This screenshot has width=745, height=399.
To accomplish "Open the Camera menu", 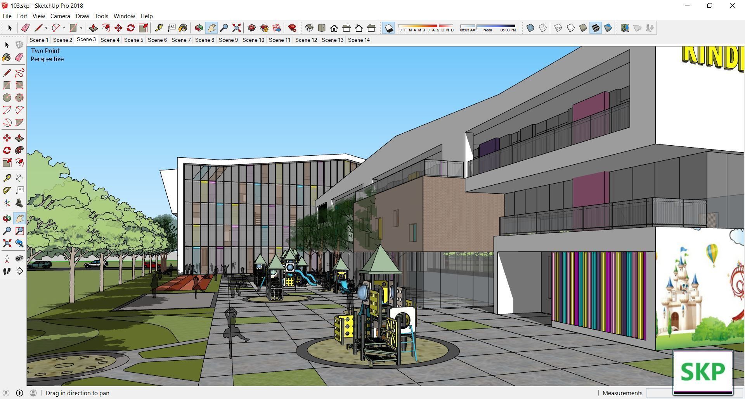I will [x=60, y=16].
